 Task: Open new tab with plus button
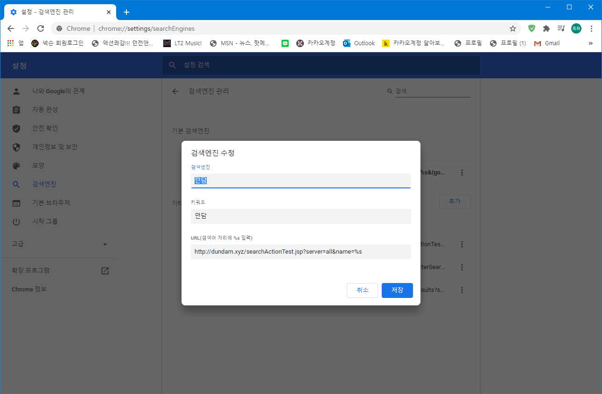click(x=126, y=12)
